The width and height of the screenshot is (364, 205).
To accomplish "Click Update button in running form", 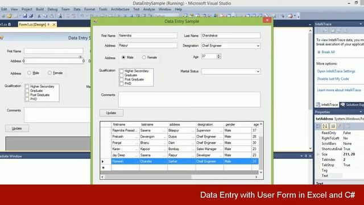I will (x=111, y=113).
